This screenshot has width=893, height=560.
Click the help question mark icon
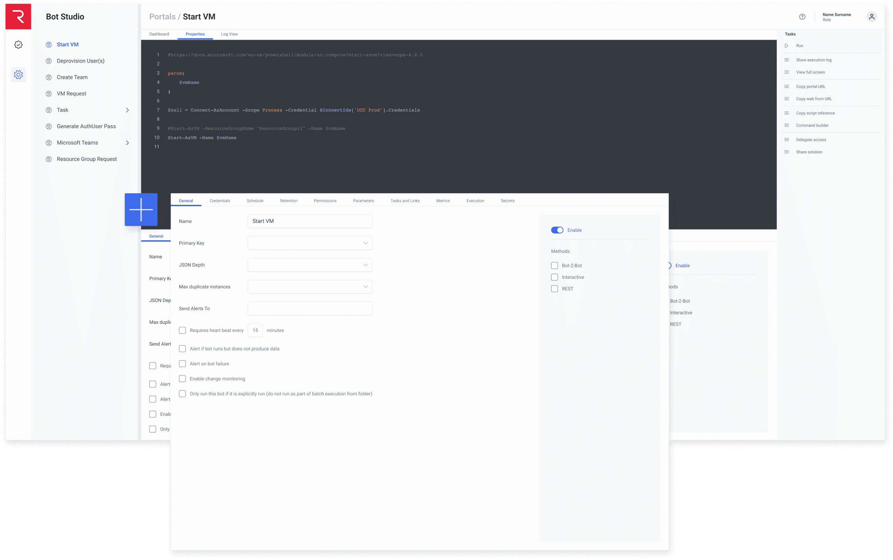tap(802, 17)
